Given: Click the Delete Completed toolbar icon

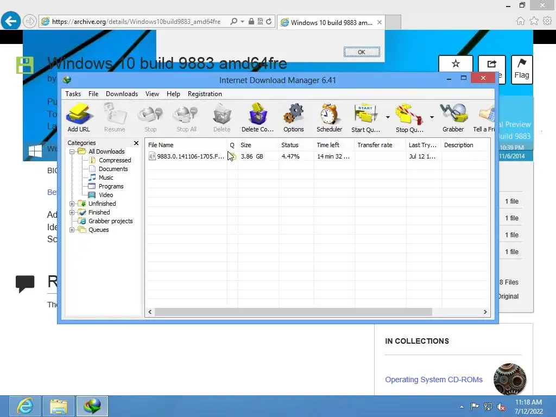Looking at the screenshot, I should pyautogui.click(x=258, y=118).
